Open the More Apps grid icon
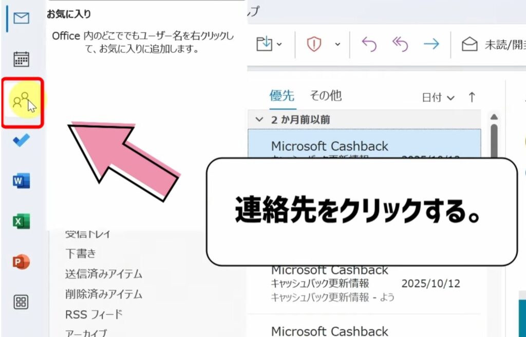The height and width of the screenshot is (337, 526). [21, 302]
